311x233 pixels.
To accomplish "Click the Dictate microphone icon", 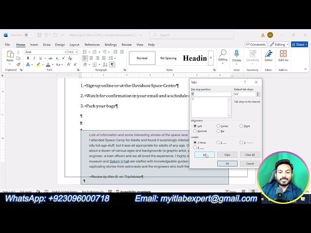I will click(x=237, y=53).
